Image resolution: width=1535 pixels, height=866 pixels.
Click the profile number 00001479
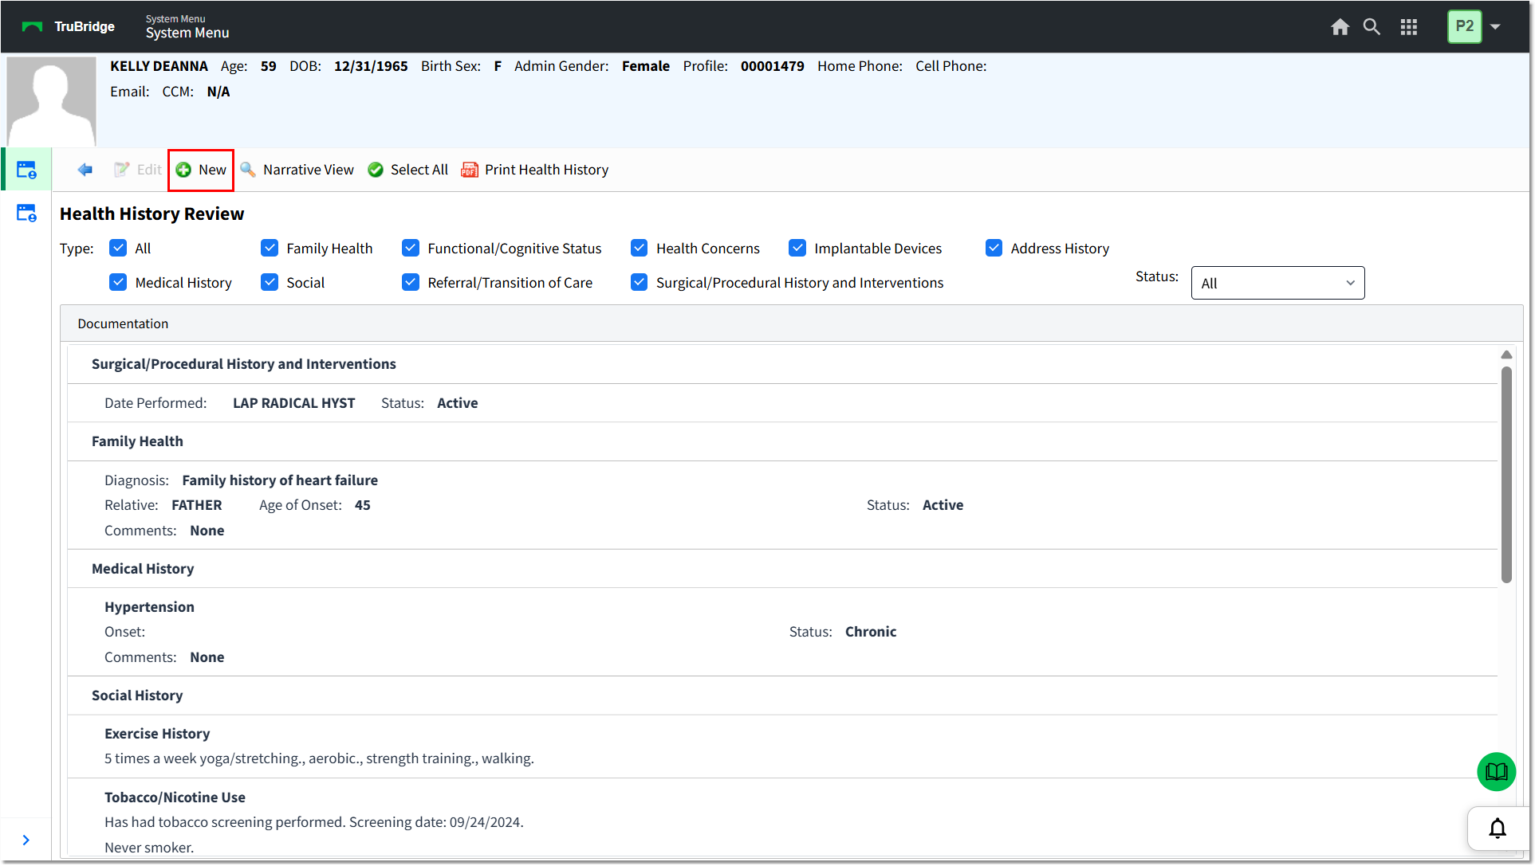click(x=772, y=66)
